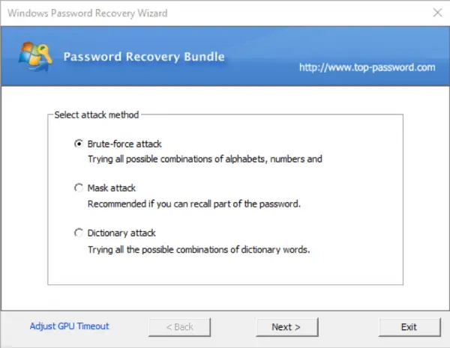Click the "Mask attack" label text
Screen dimensions: 450x348
pyautogui.click(x=111, y=188)
